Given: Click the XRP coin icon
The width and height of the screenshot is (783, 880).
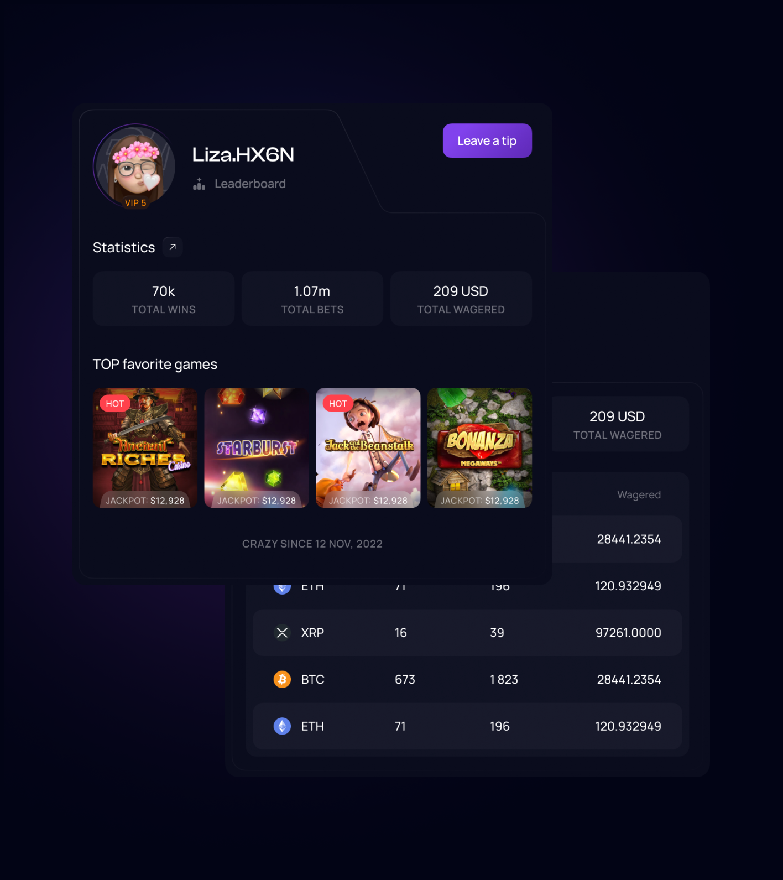Looking at the screenshot, I should [282, 632].
